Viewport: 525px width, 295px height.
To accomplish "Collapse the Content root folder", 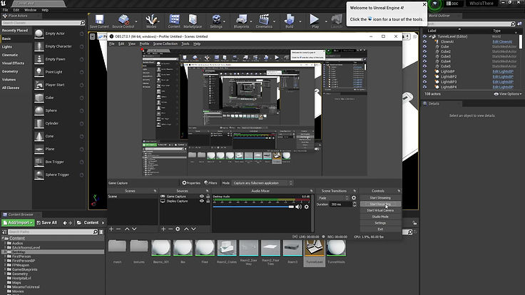I will (x=3, y=238).
